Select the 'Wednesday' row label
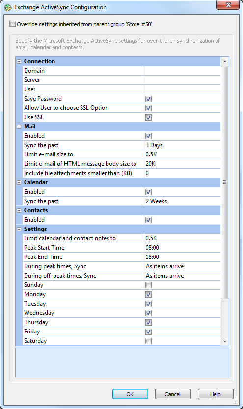This screenshot has height=409, width=243. (x=39, y=313)
